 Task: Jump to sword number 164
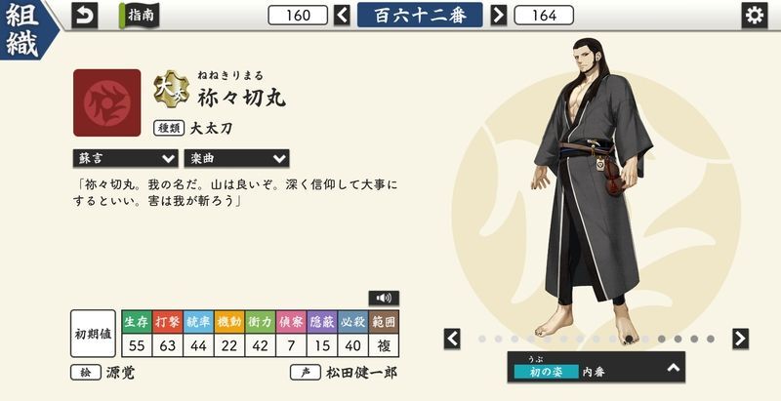pyautogui.click(x=544, y=16)
